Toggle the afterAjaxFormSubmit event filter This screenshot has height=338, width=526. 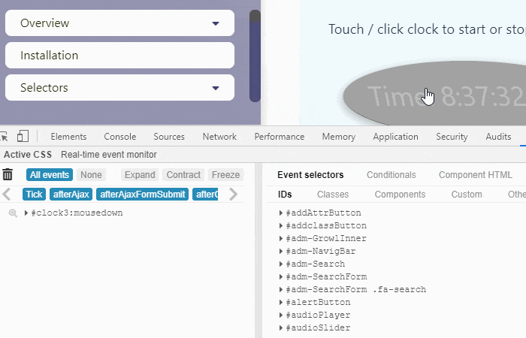[x=141, y=195]
